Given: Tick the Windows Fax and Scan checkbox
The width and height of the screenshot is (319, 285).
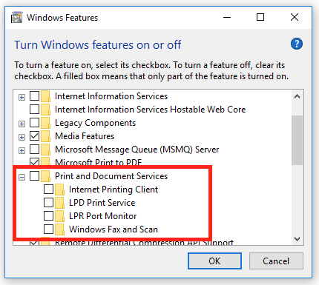Looking at the screenshot, I should 48,229.
